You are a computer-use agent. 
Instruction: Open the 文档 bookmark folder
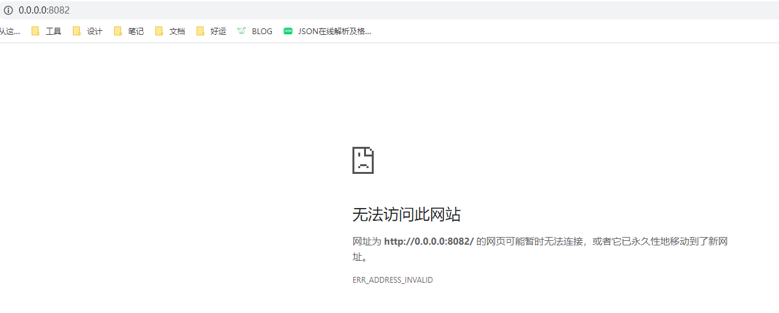(170, 31)
